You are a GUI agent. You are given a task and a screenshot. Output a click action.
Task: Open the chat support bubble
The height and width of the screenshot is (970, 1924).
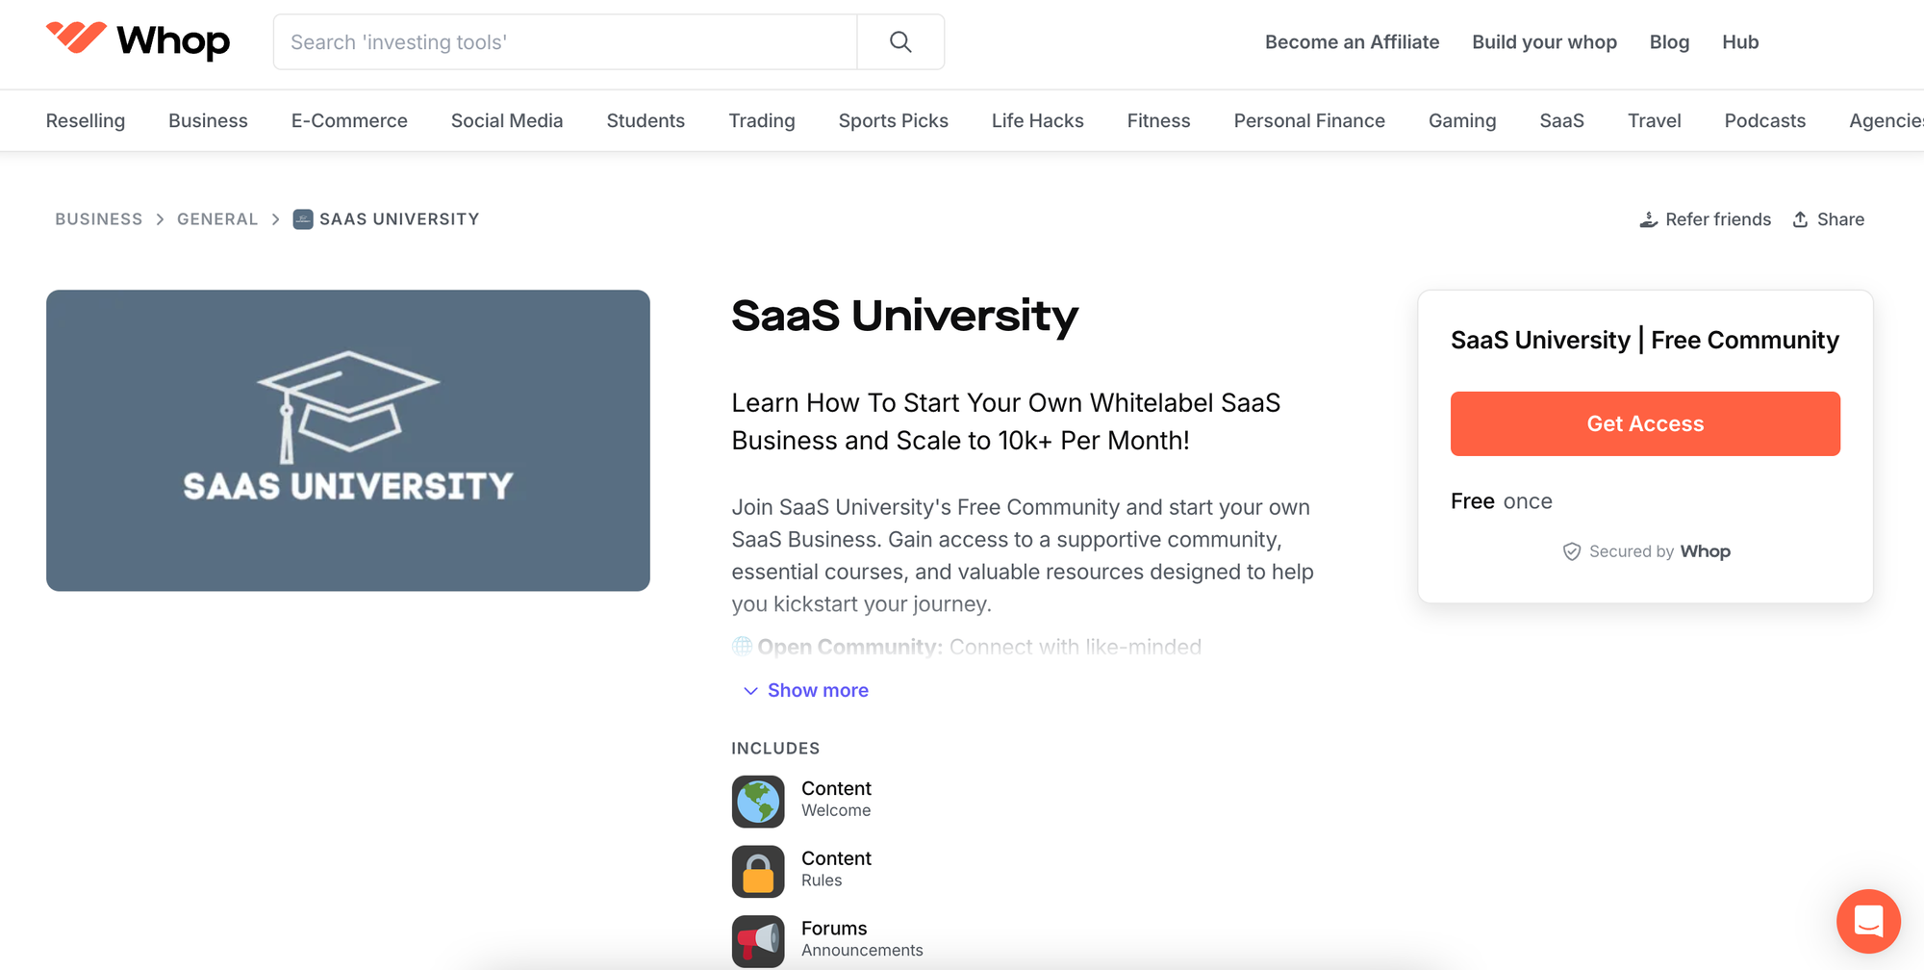(1868, 921)
